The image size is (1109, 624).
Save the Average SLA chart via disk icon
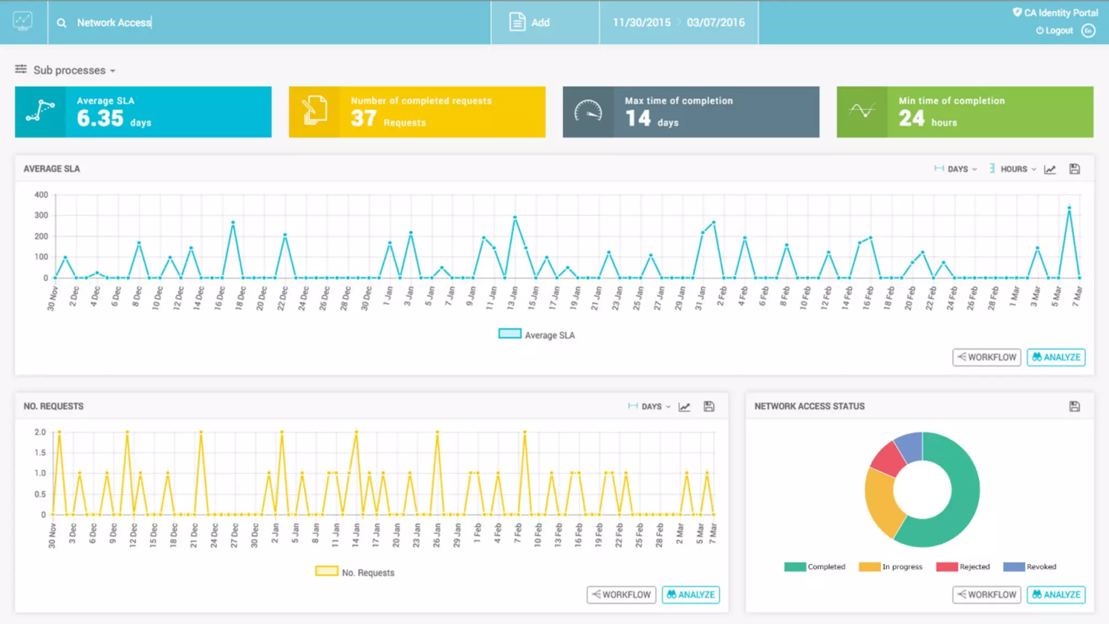click(1074, 169)
